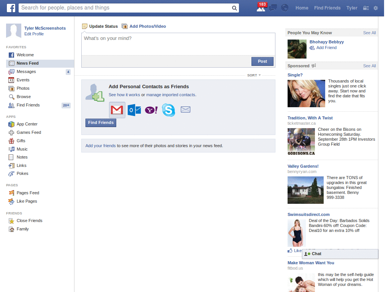The image size is (389, 292).
Task: Click Bhohayy Bebbyy profile photo
Action: (297, 49)
